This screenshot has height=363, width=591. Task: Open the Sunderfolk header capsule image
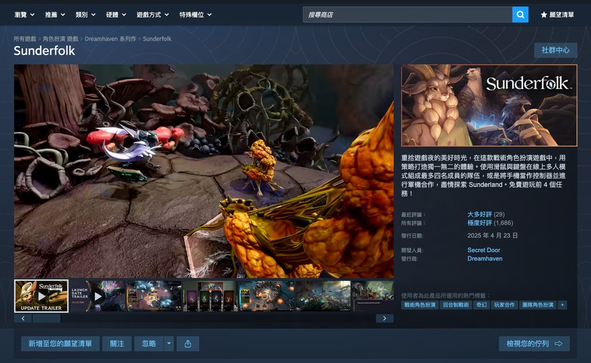(x=489, y=105)
